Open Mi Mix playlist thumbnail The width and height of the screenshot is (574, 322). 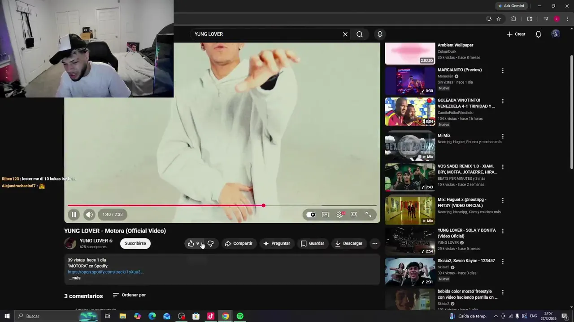pos(410,147)
